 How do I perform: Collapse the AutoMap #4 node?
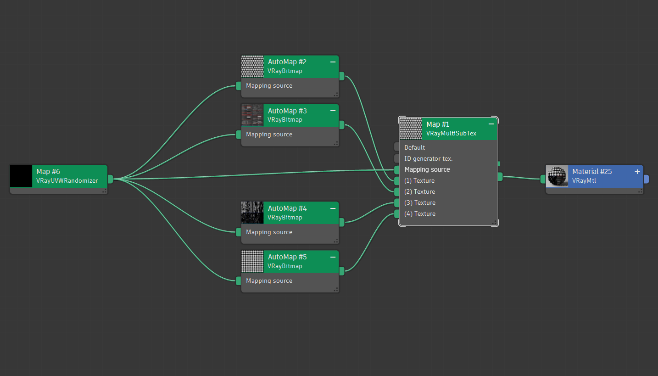(333, 208)
